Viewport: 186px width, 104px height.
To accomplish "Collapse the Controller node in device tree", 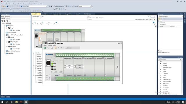I will click(34, 53).
